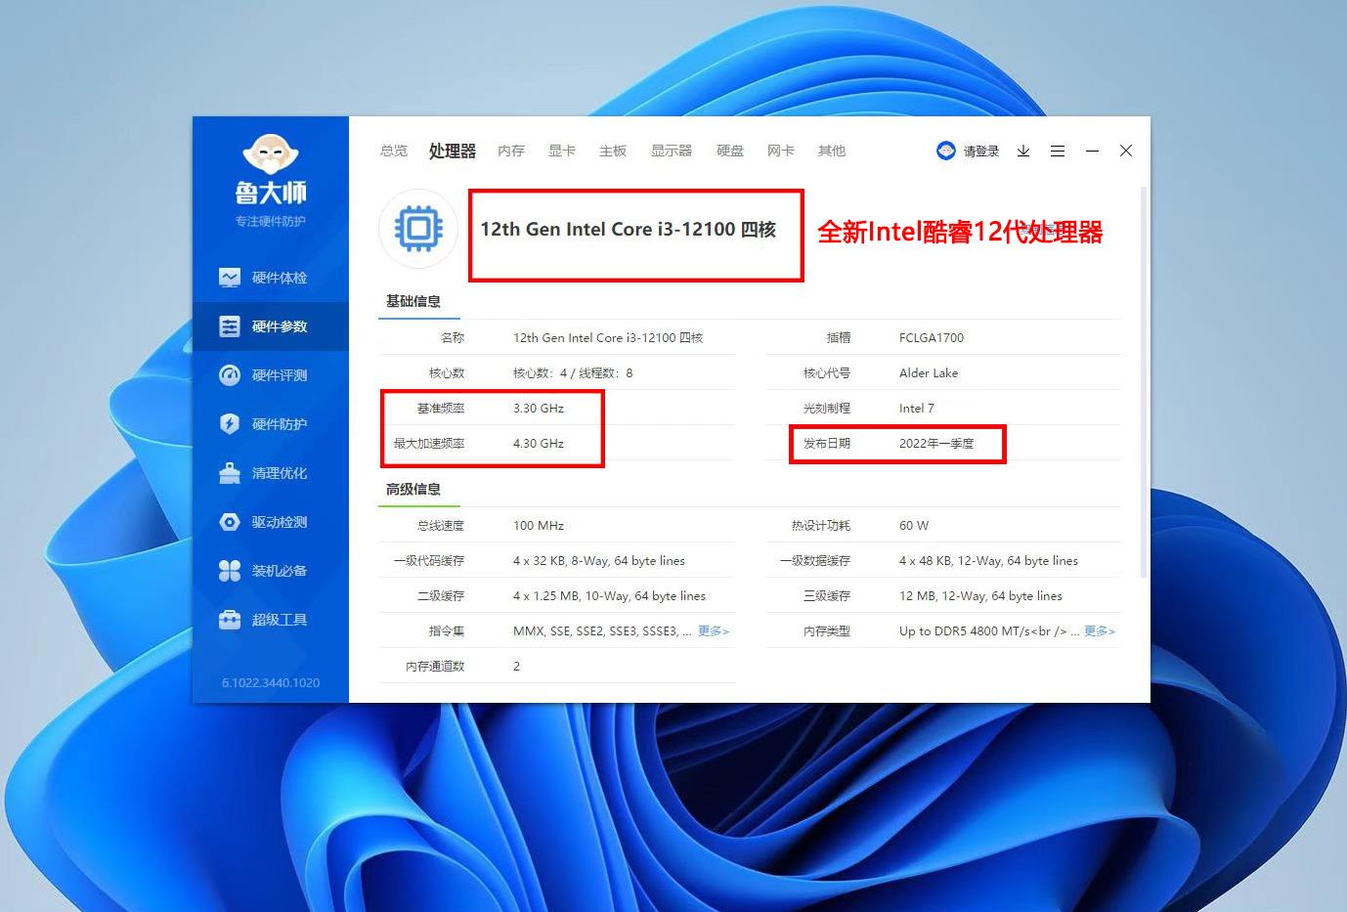Image resolution: width=1347 pixels, height=912 pixels.
Task: Minimize the Lu Dashi window
Action: 1092,151
